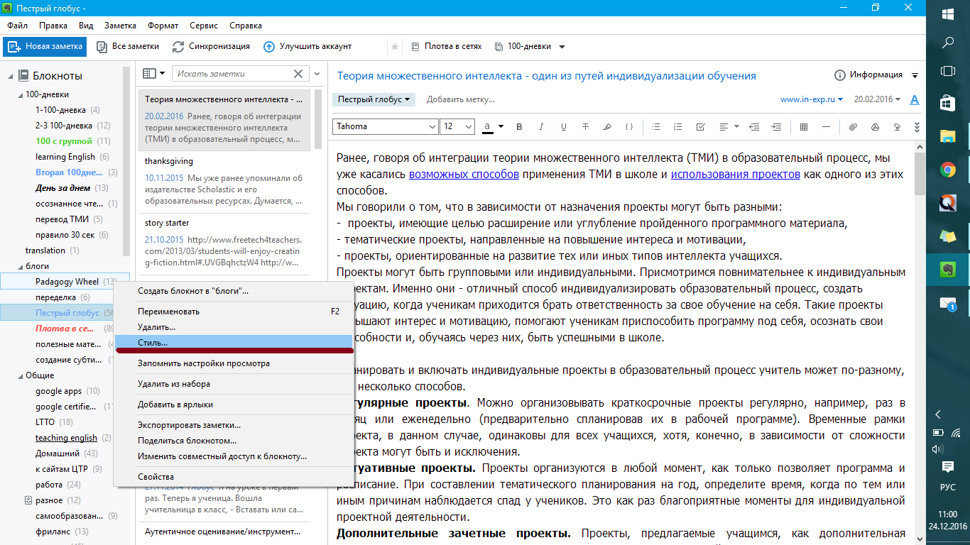Show more formatting toolbar options

click(x=917, y=127)
